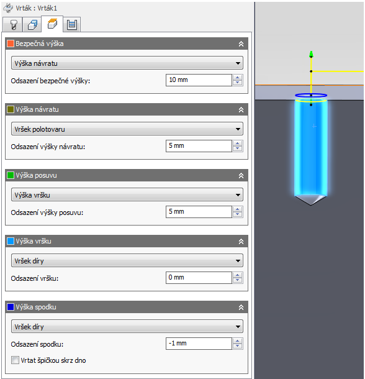Open the Tool tab with drill icon
Image resolution: width=365 pixels, height=379 pixels.
(x=13, y=24)
